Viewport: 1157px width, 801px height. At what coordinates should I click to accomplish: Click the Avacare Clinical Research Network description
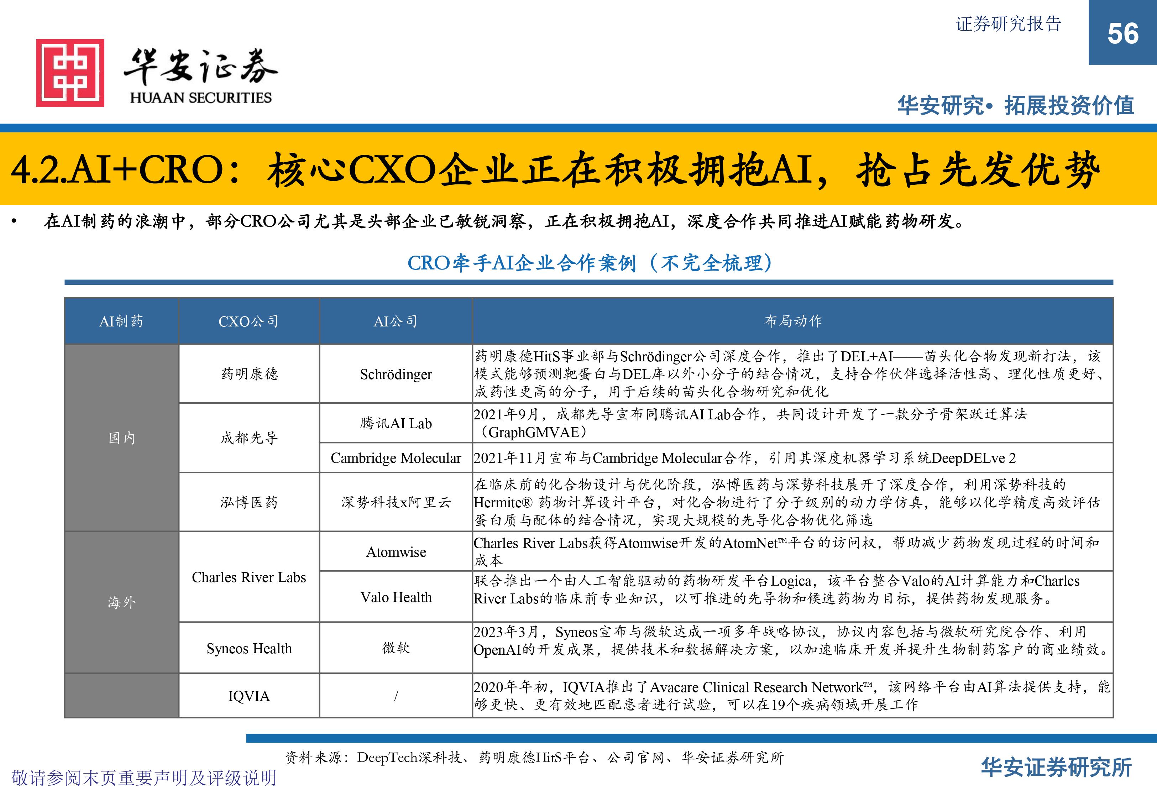coord(792,696)
